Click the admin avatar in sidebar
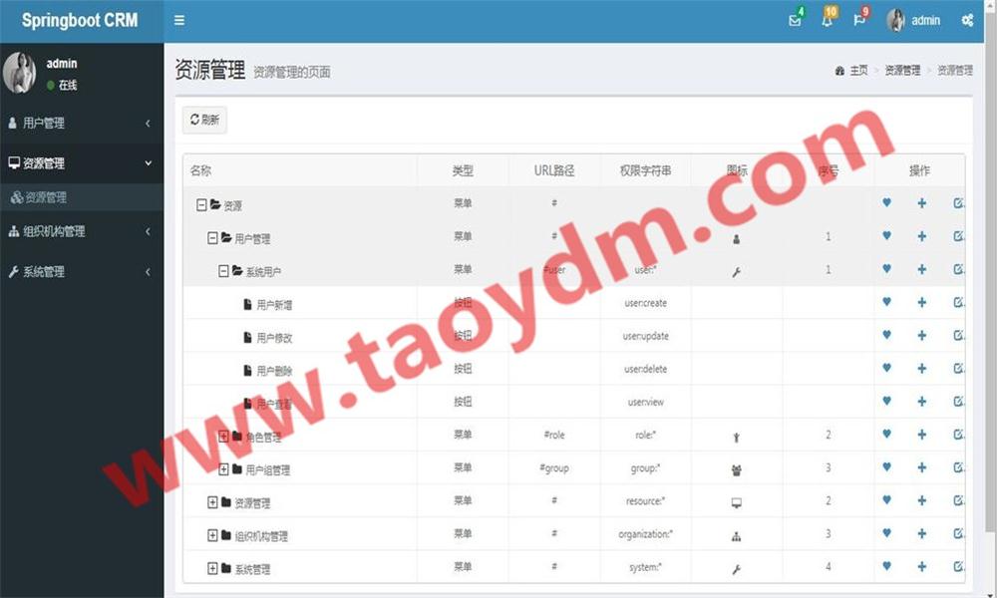Image resolution: width=997 pixels, height=598 pixels. click(x=20, y=73)
